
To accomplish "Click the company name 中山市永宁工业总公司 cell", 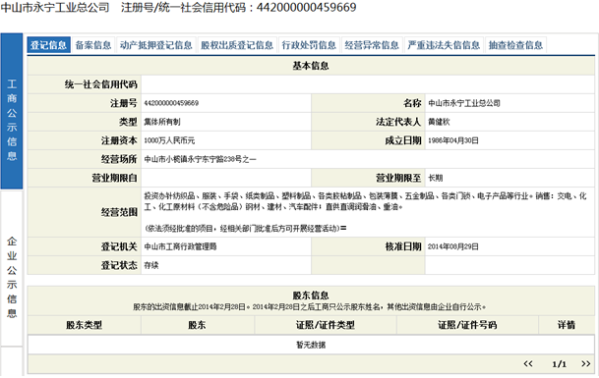I will (x=464, y=103).
